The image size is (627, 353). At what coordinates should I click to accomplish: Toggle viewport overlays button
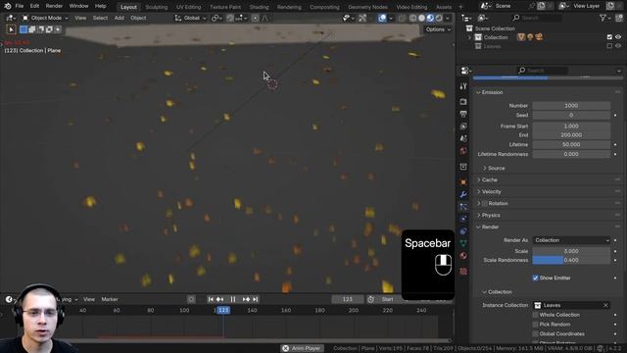pyautogui.click(x=382, y=18)
